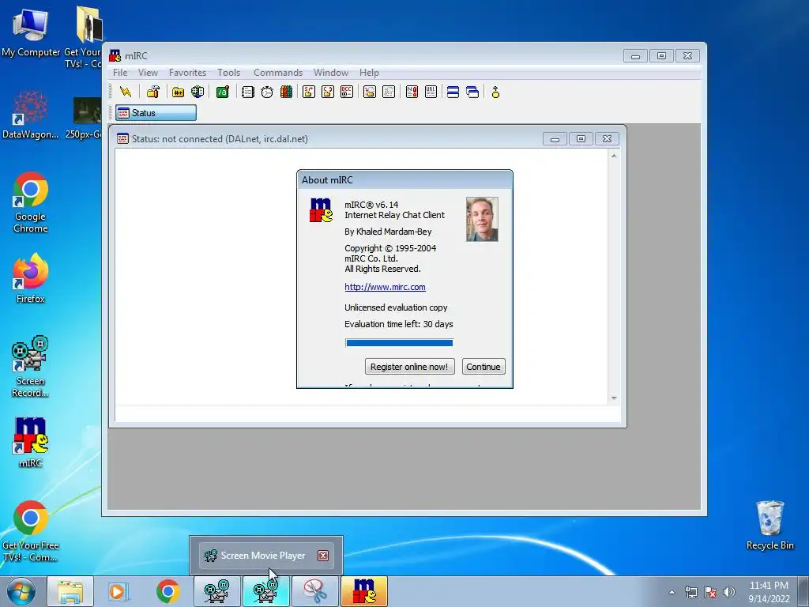Select the Get Your Free TVs! Chrome shortcut
The image size is (809, 607).
(x=31, y=532)
